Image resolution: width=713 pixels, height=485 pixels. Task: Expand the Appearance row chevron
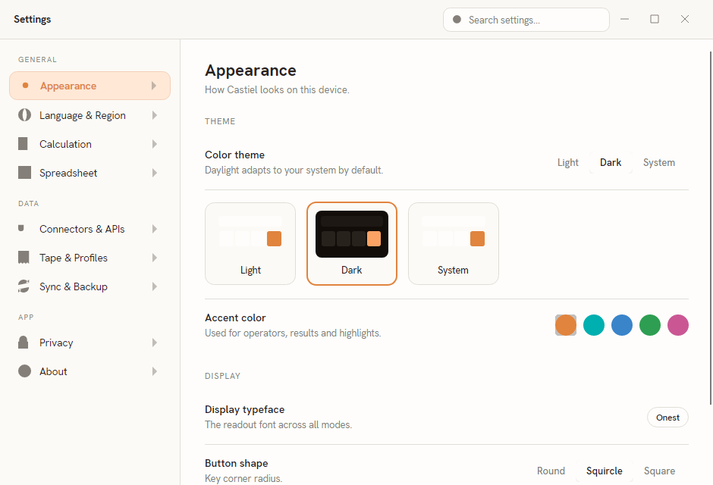(154, 86)
